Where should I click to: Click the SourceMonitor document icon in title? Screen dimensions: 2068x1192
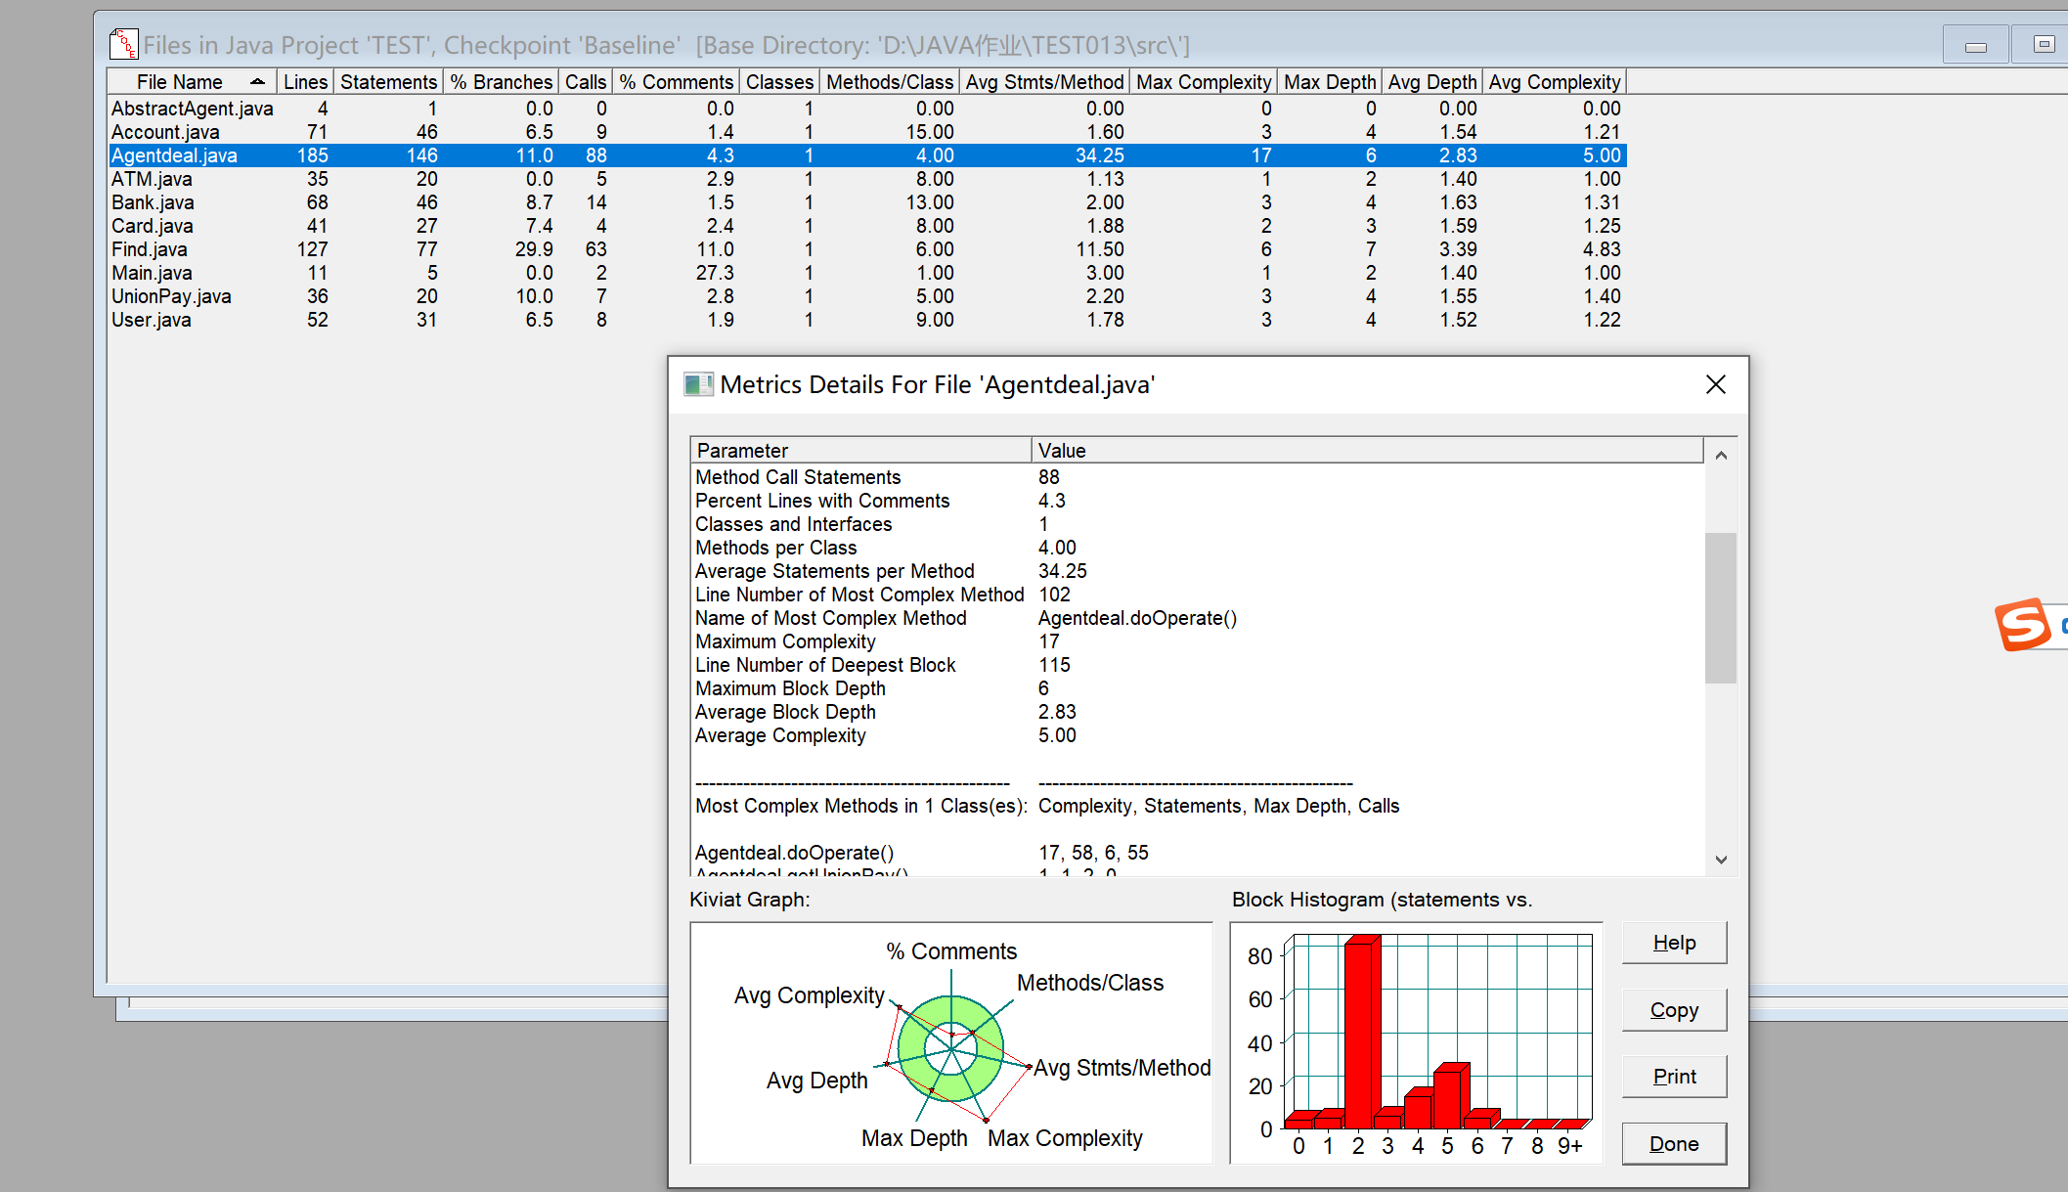(x=124, y=44)
